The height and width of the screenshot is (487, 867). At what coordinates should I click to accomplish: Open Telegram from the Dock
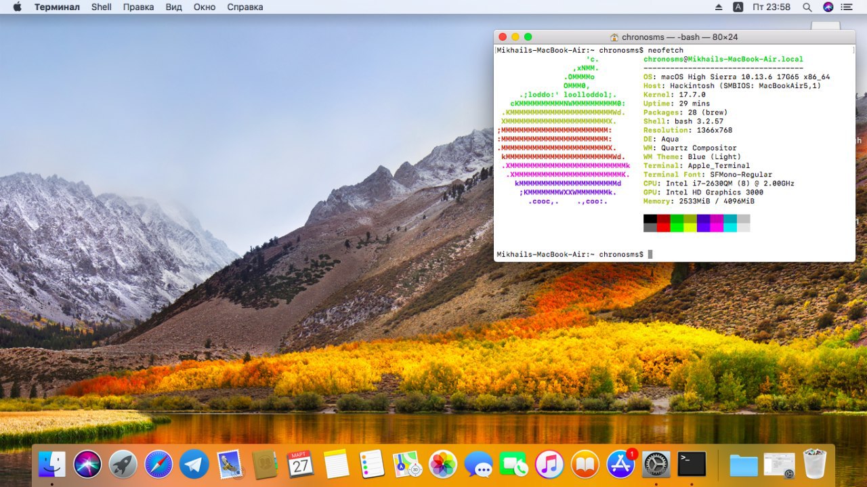[194, 464]
